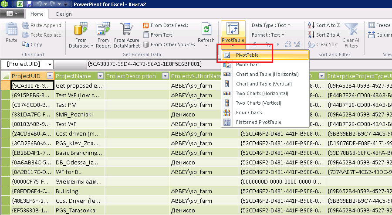Switch to the Home tab

[37, 14]
